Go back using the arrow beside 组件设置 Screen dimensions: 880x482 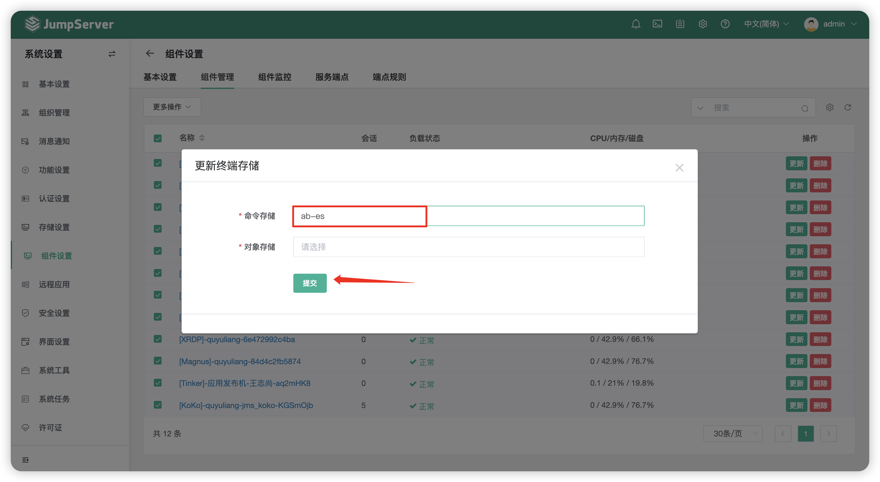pyautogui.click(x=150, y=54)
